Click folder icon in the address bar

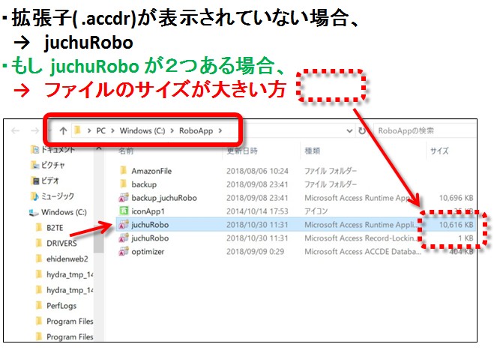(x=78, y=130)
